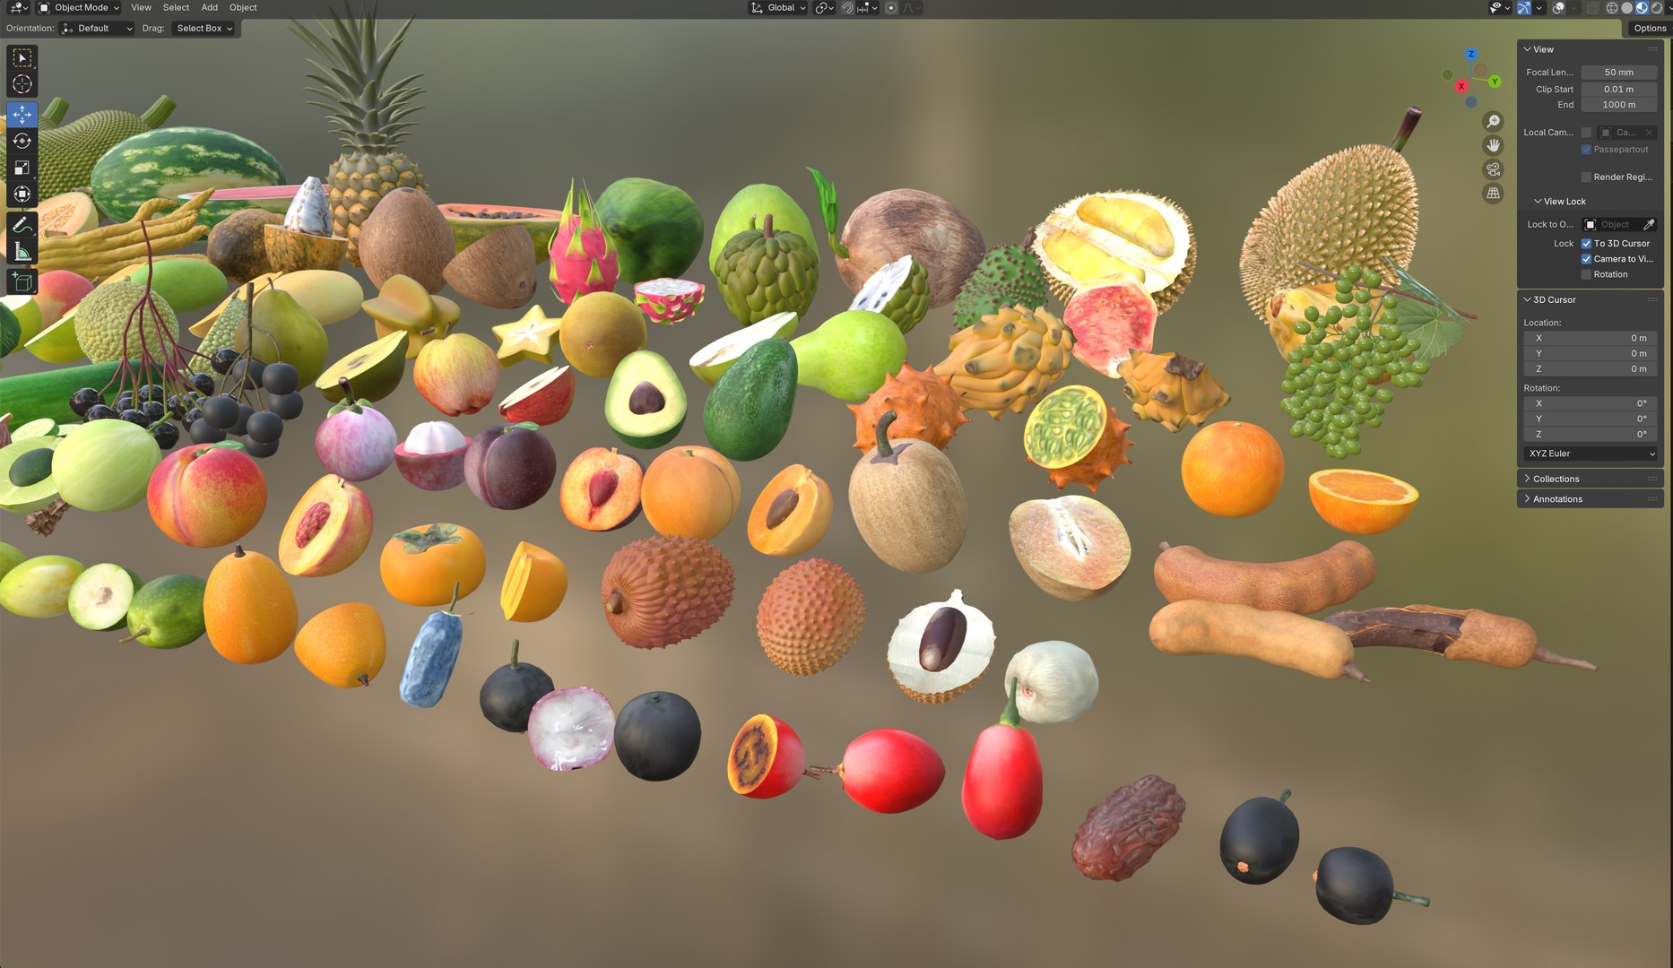Open the Global transform orientation dropdown
The height and width of the screenshot is (968, 1673).
(x=777, y=8)
